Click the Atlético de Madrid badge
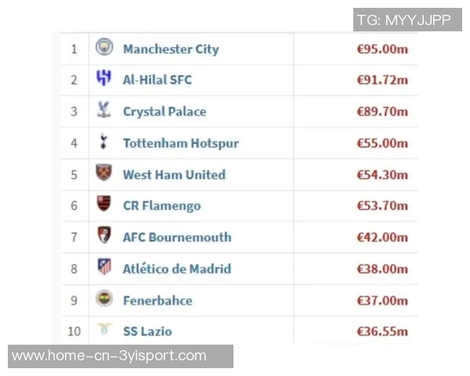 pos(104,267)
